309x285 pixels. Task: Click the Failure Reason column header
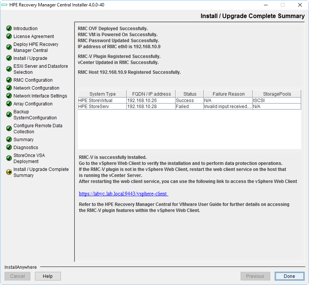pyautogui.click(x=227, y=94)
